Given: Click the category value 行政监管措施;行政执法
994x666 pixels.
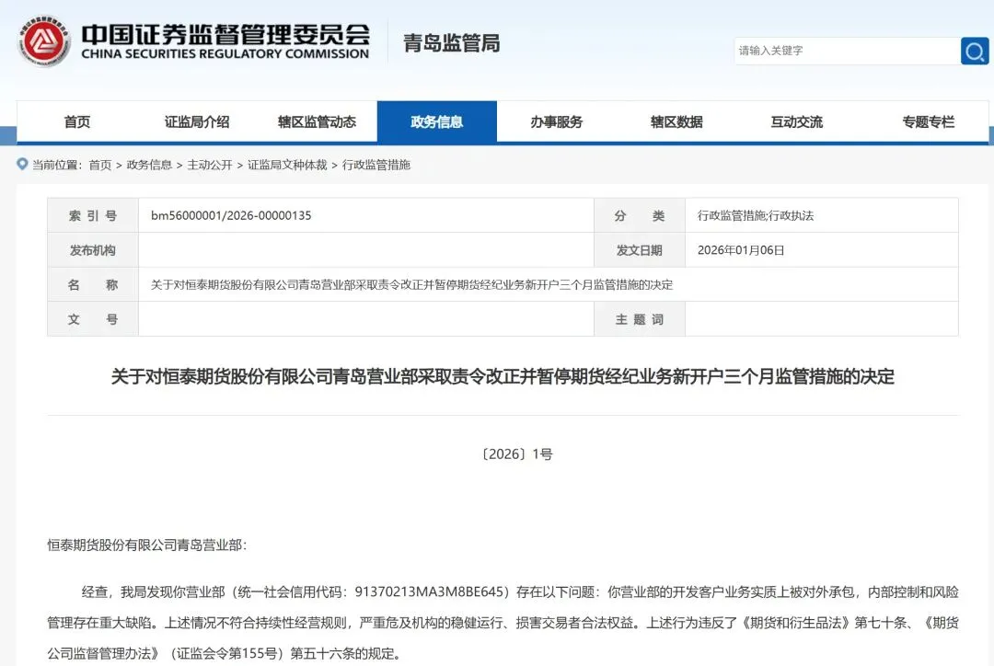Looking at the screenshot, I should click(756, 215).
